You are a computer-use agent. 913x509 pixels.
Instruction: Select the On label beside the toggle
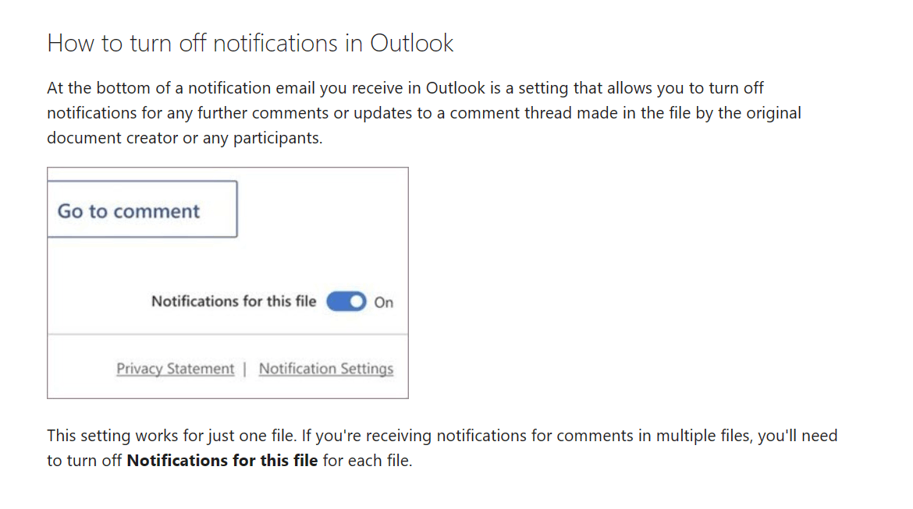click(x=384, y=301)
